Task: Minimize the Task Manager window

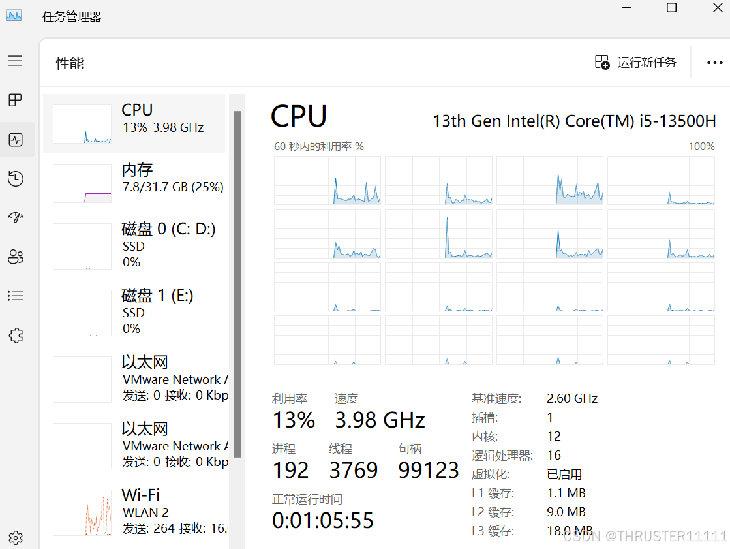Action: 627,7
